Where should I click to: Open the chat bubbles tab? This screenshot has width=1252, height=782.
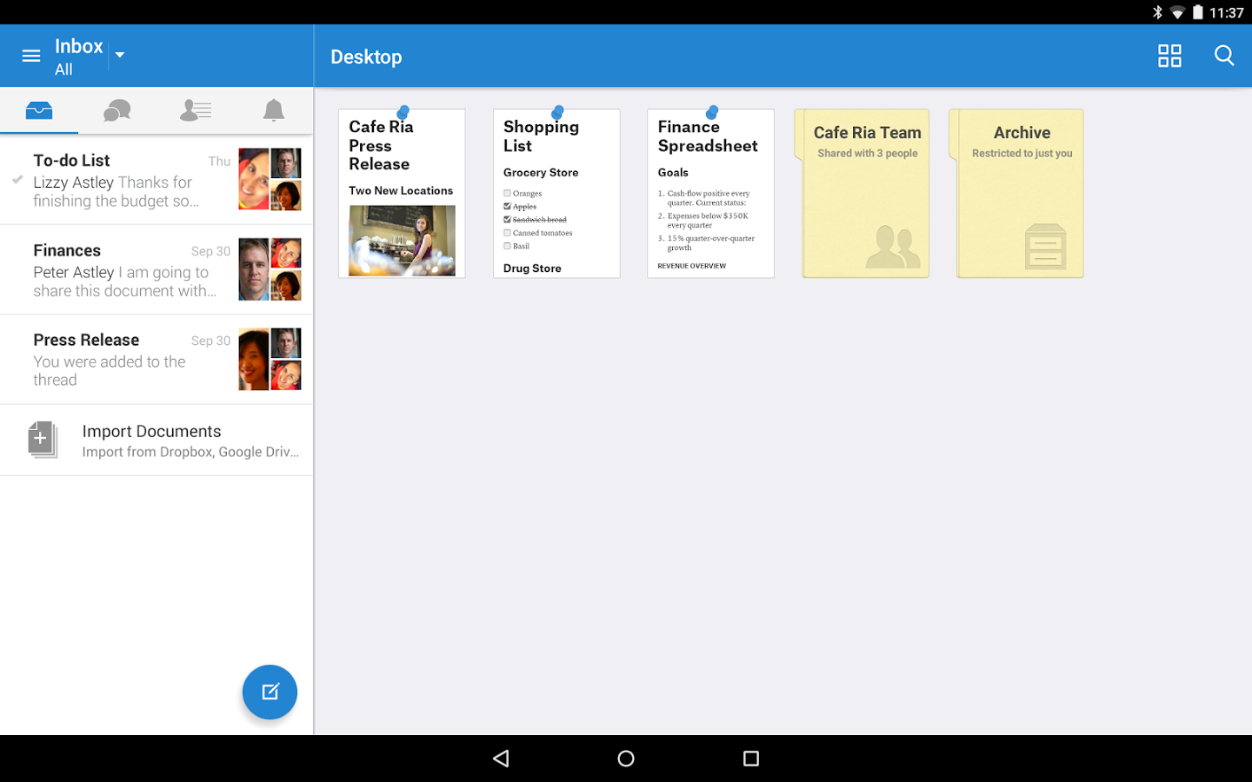(117, 110)
